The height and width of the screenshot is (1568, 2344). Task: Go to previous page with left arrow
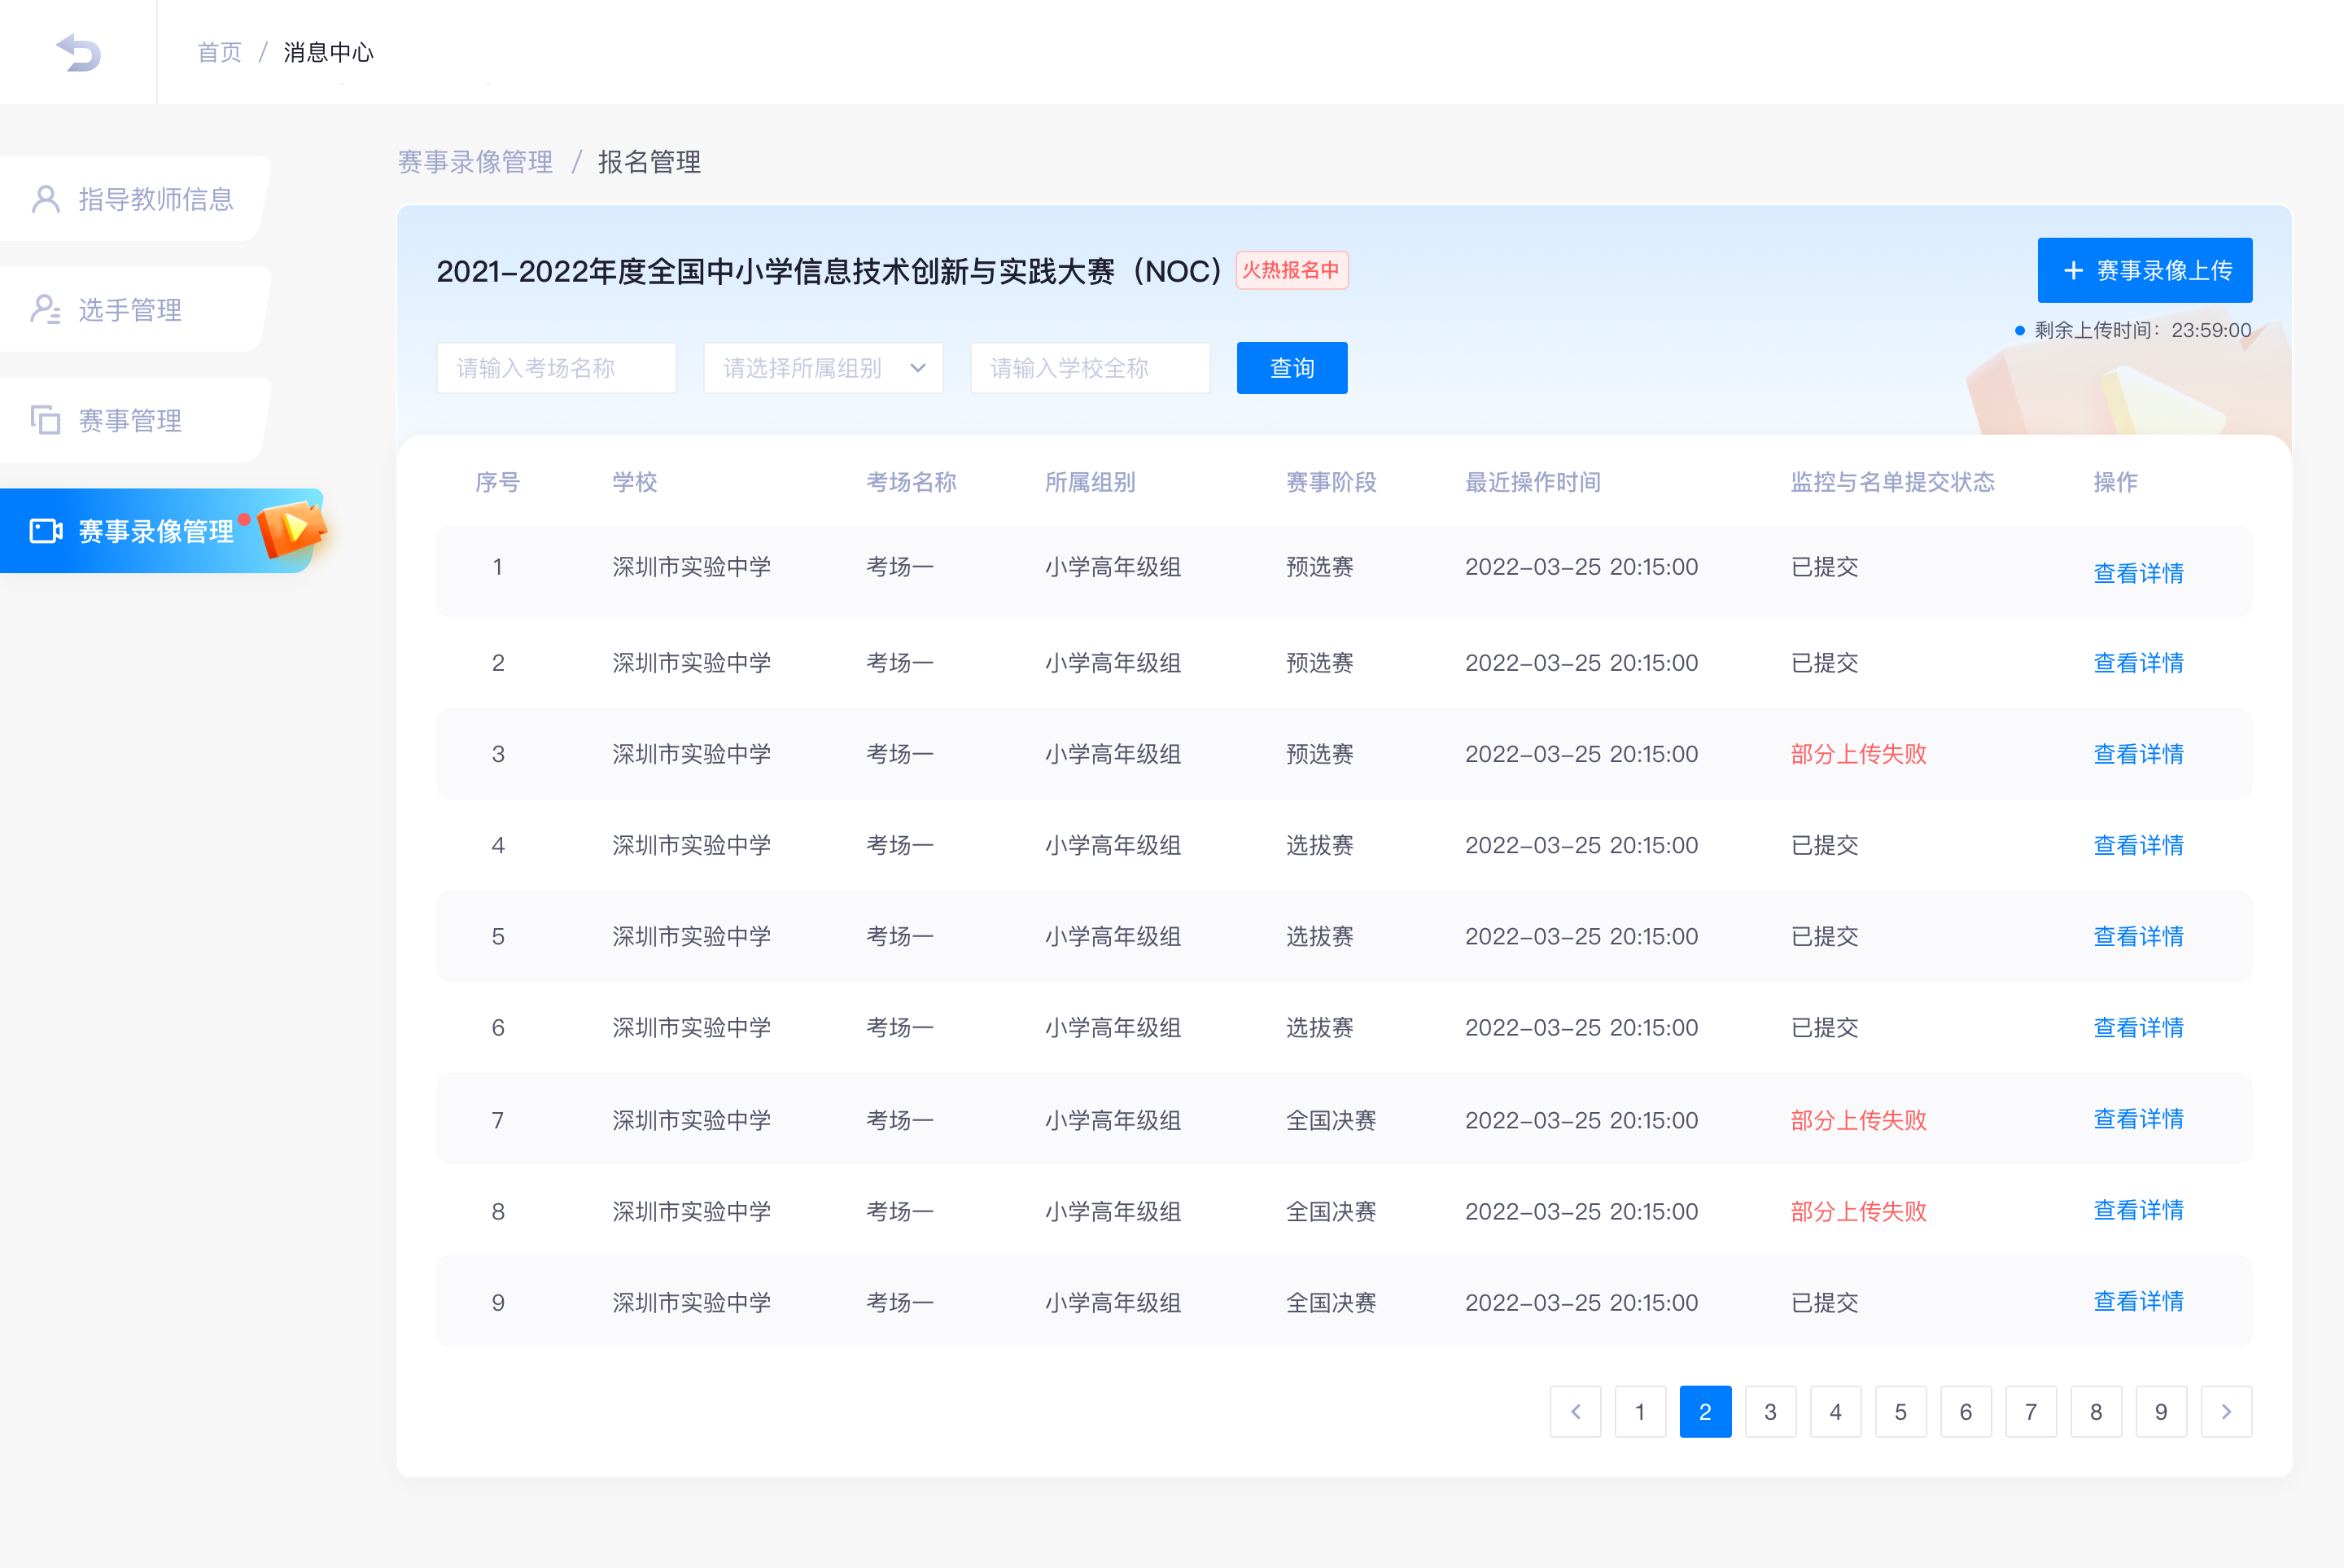tap(1576, 1411)
